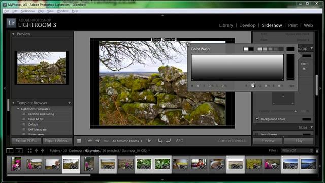Open the View menu
Screen dimensions: 325x183
click(x=50, y=11)
